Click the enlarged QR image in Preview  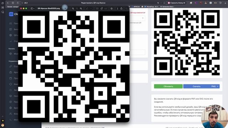[74, 67]
